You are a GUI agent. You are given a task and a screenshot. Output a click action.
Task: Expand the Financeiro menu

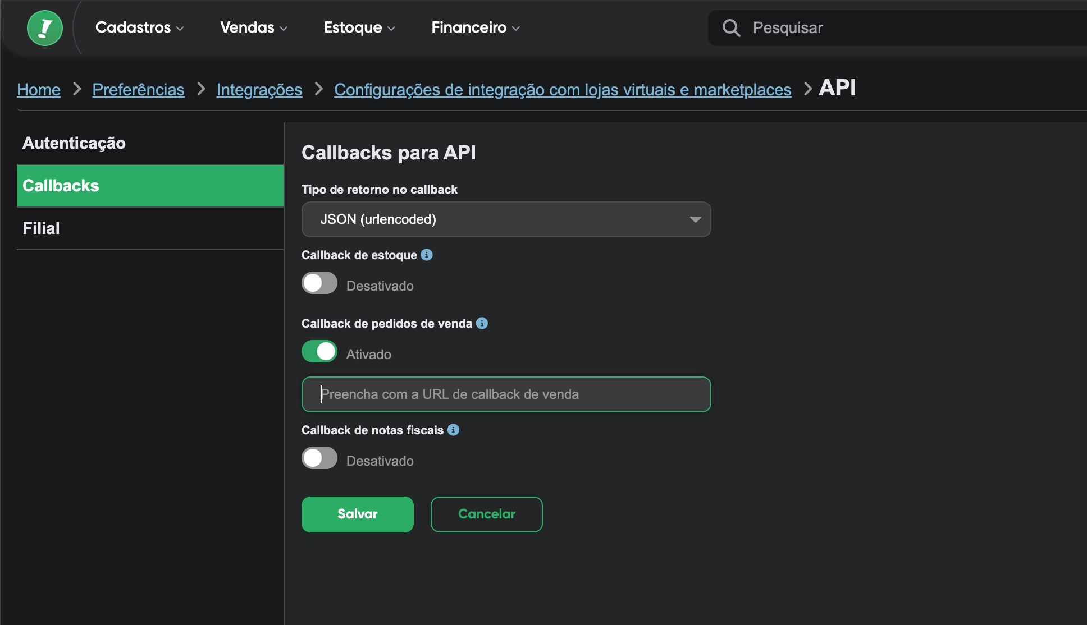point(475,27)
